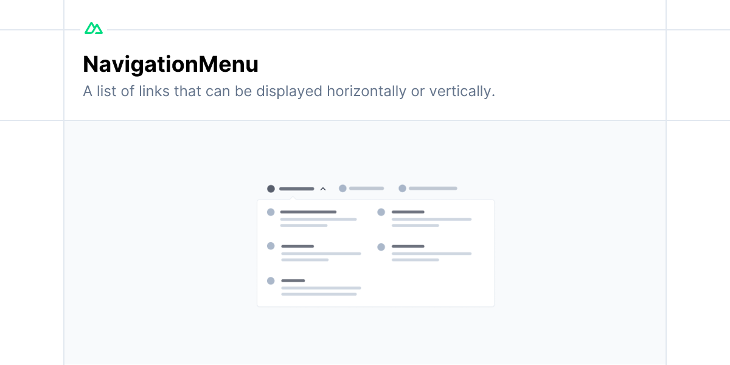Open the middle-left dropdown entry's title line
Screen dimensions: 730x365
297,246
